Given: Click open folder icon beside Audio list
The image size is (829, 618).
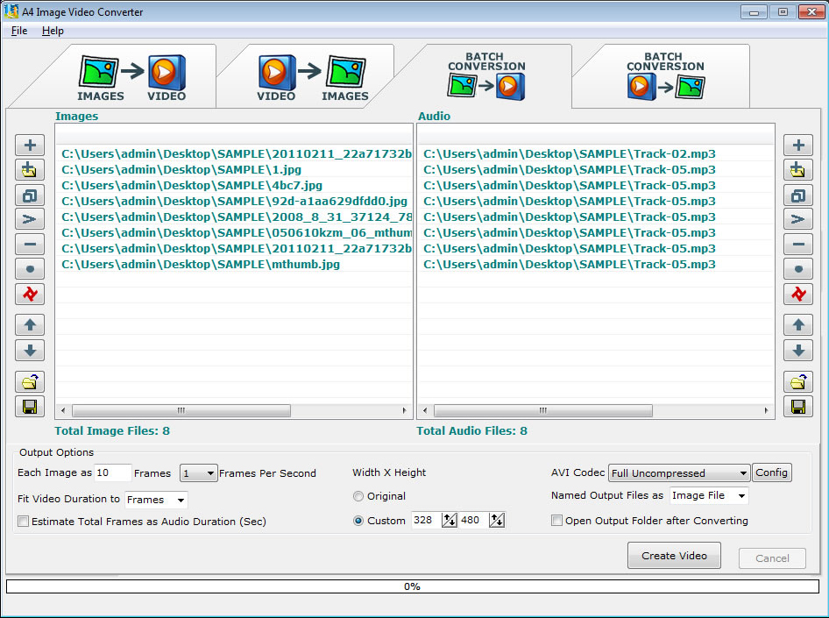Looking at the screenshot, I should point(797,382).
